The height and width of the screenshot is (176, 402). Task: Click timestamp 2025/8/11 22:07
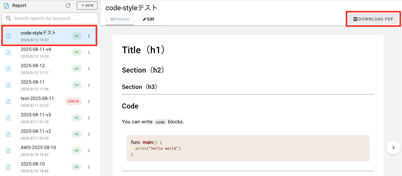(x=35, y=106)
